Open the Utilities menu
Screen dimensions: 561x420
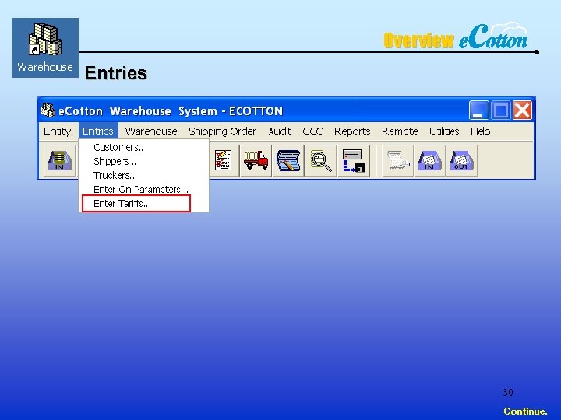pyautogui.click(x=444, y=131)
